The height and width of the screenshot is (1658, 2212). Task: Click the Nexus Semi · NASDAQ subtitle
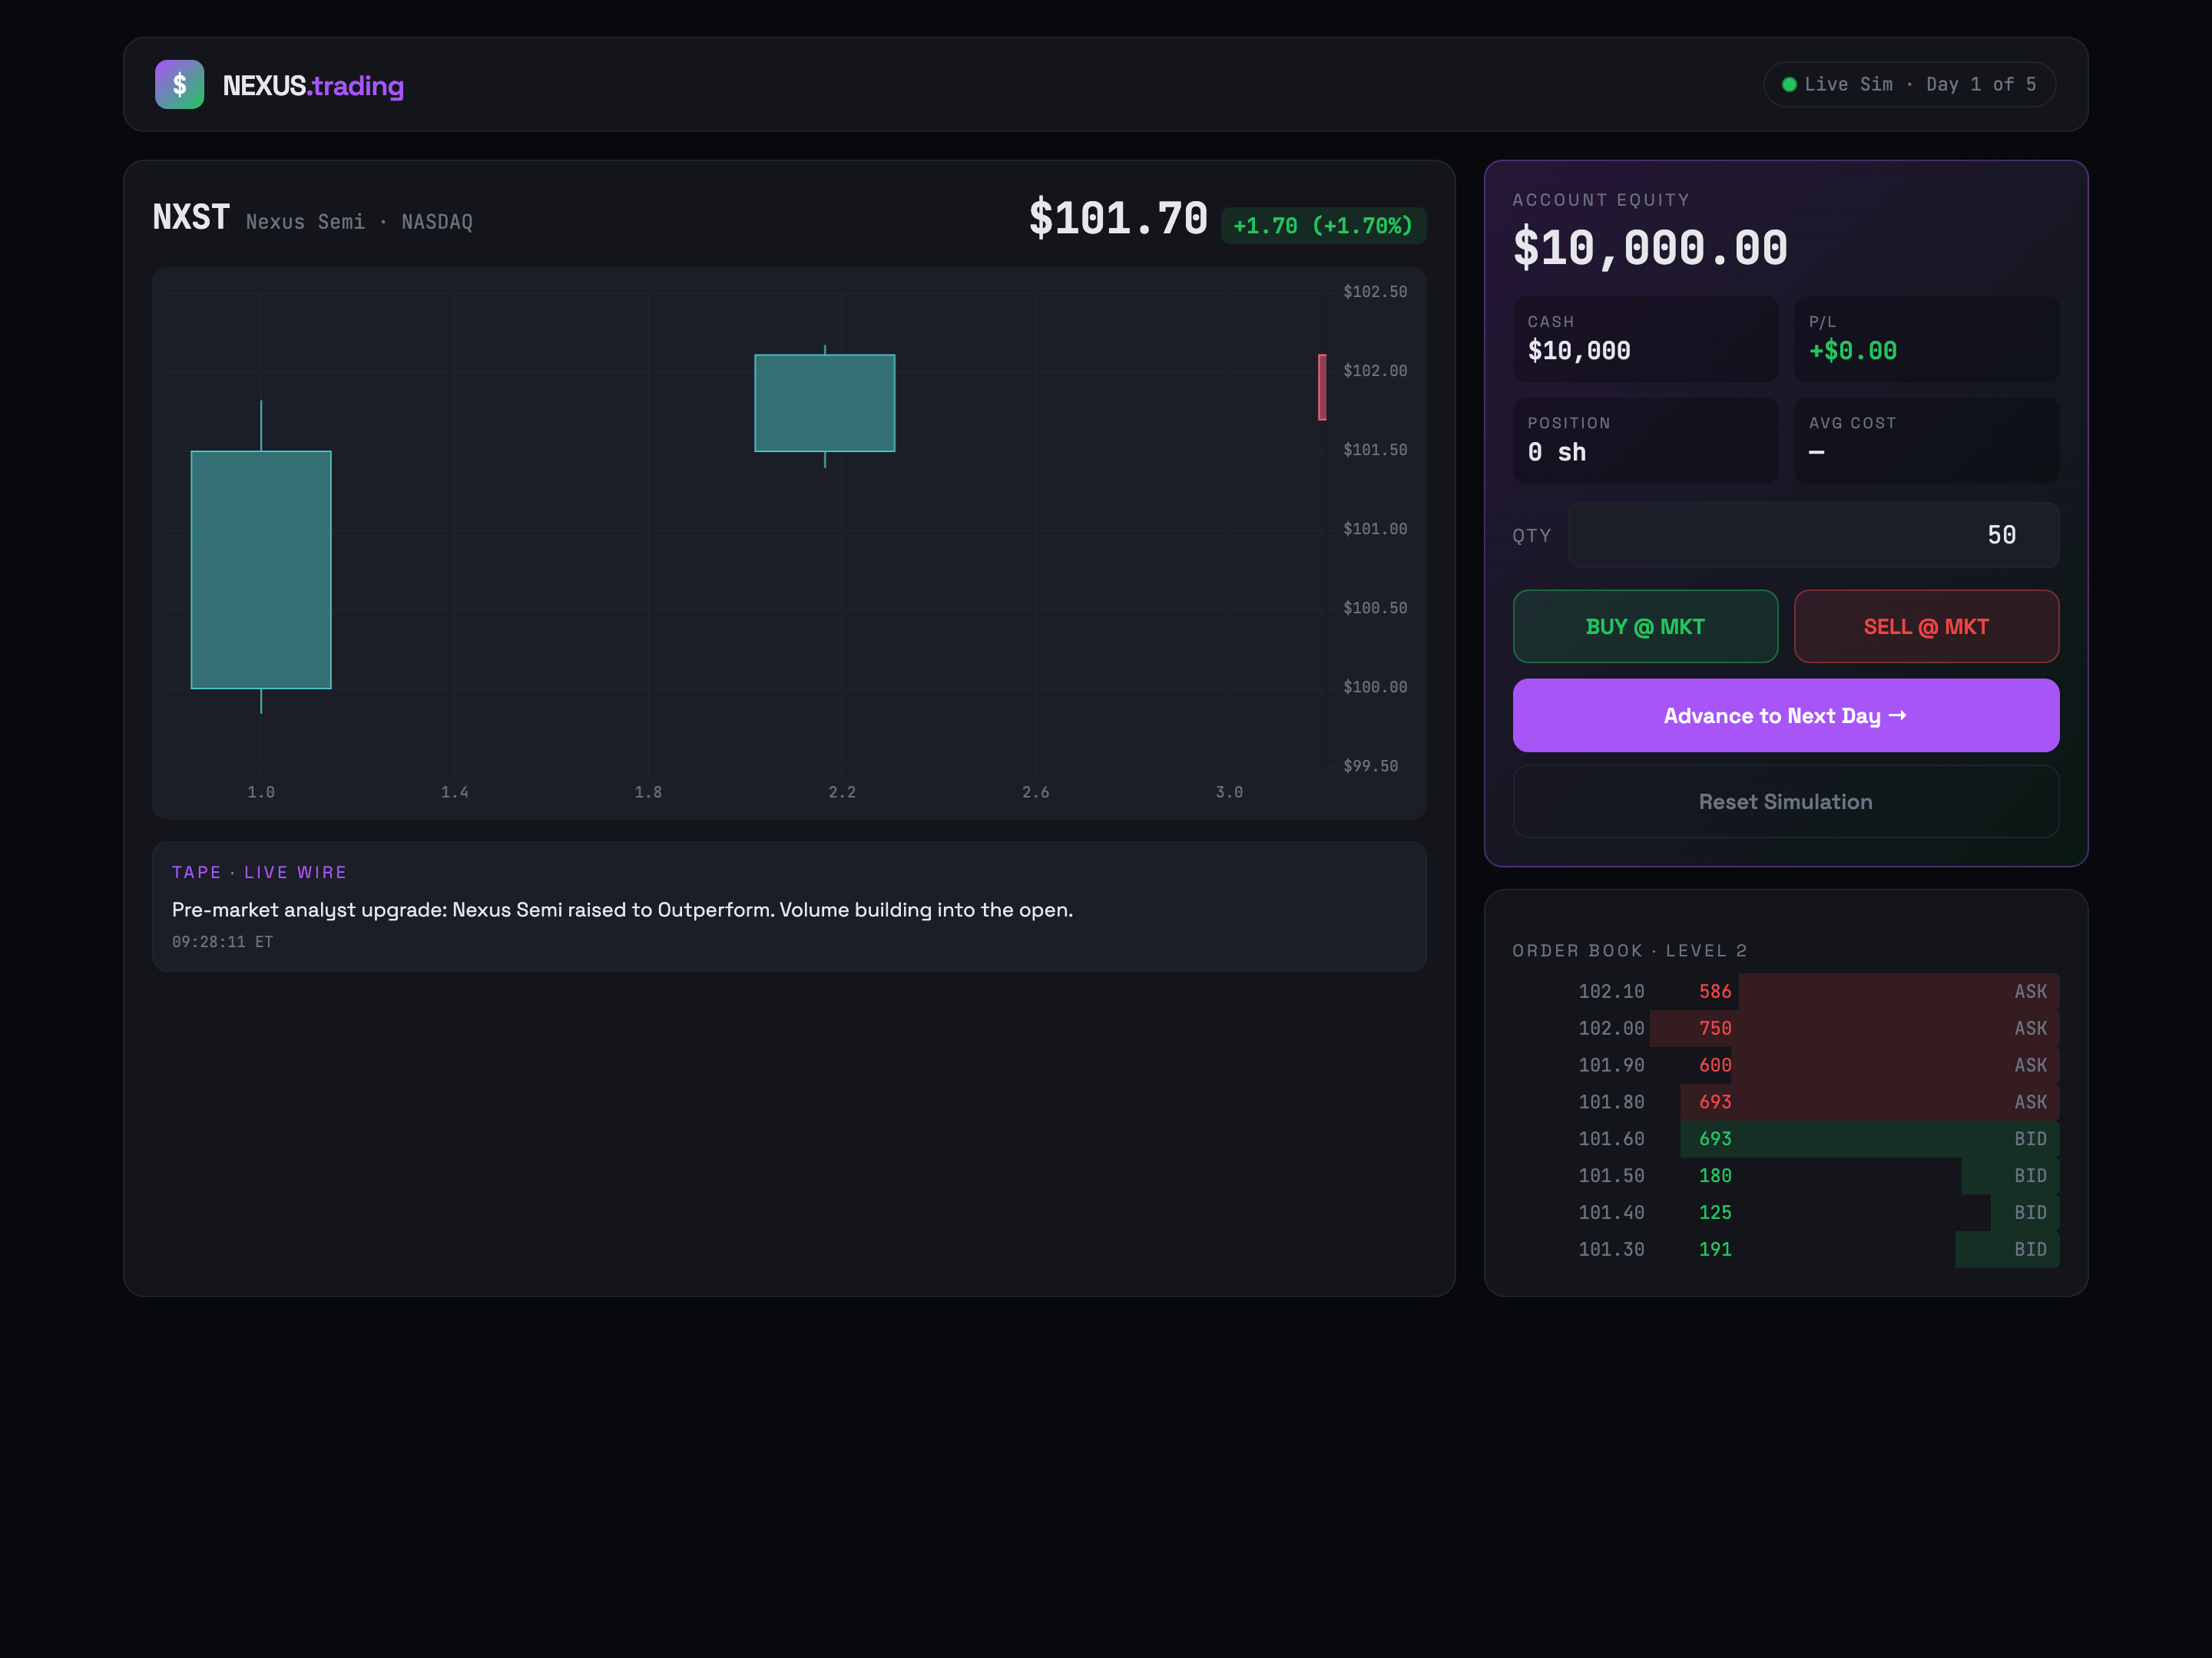(360, 222)
